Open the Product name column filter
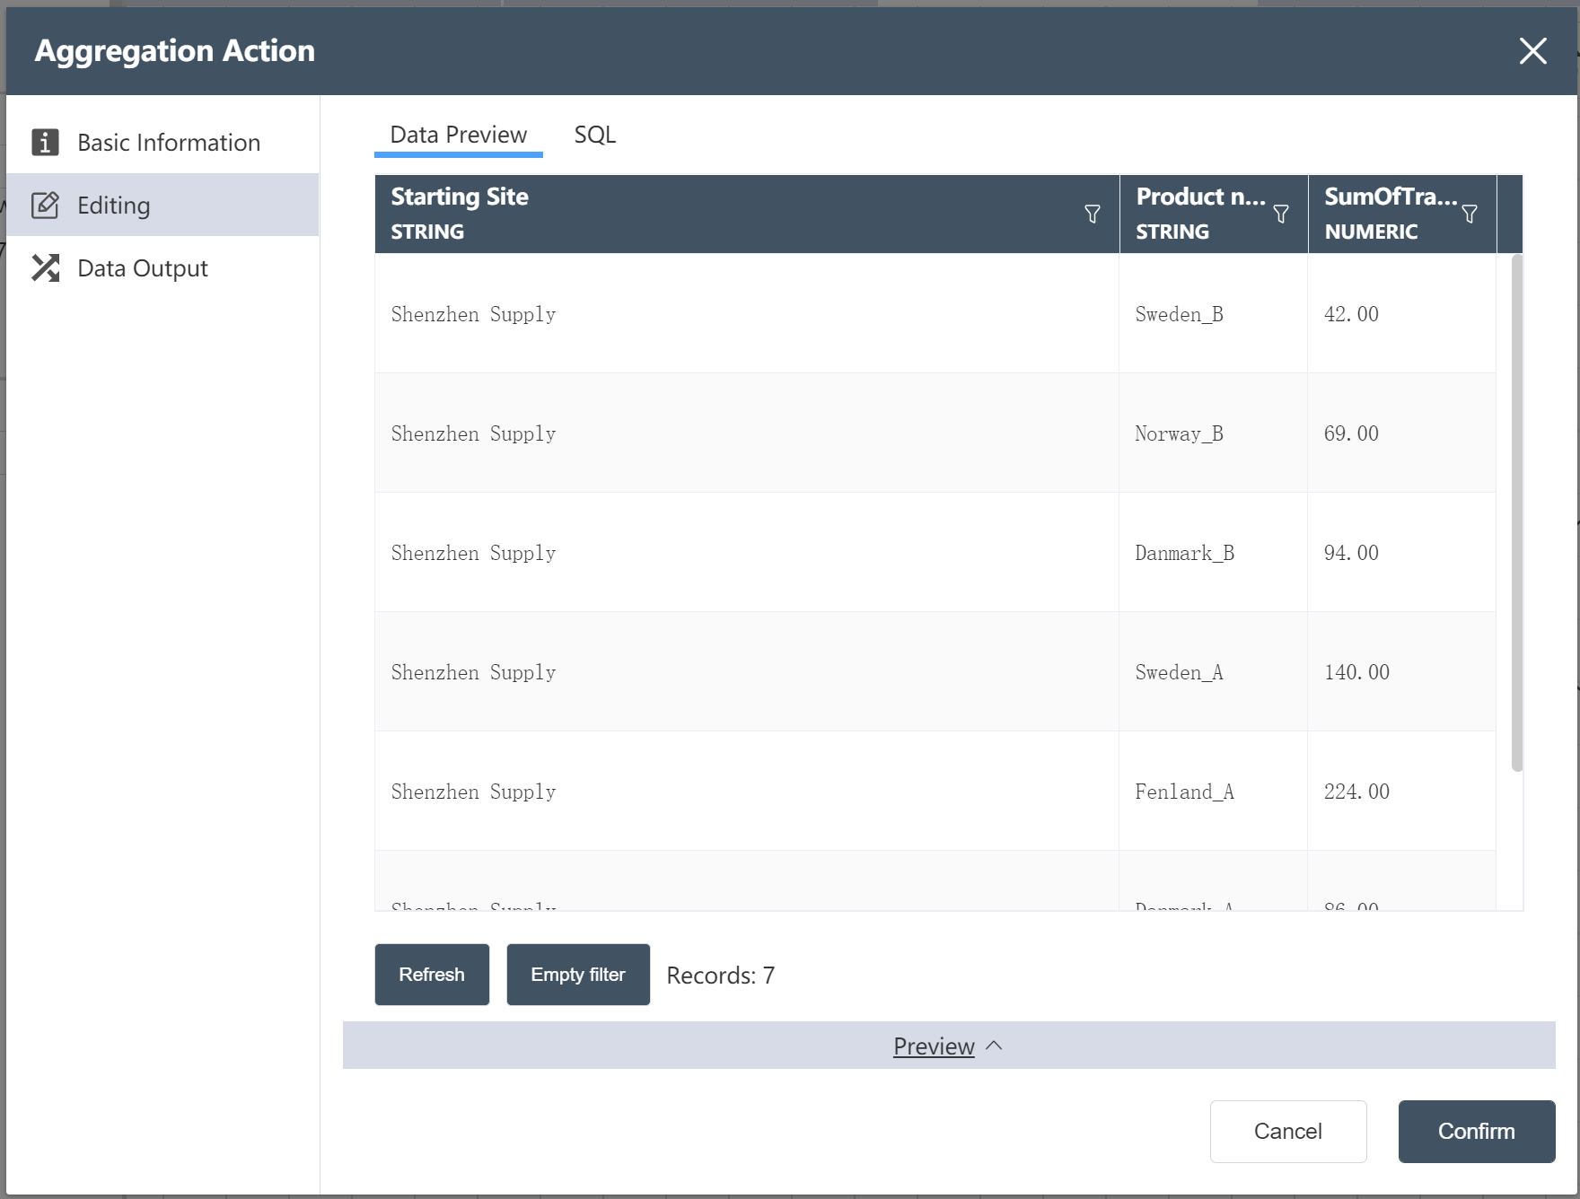This screenshot has width=1580, height=1199. point(1281,214)
